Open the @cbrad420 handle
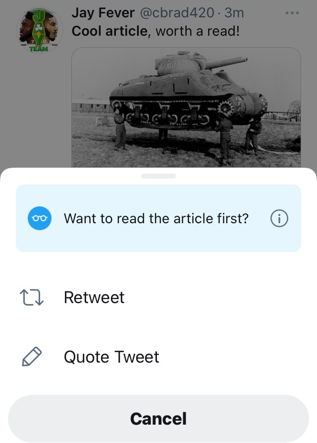317x443 pixels. coord(177,13)
